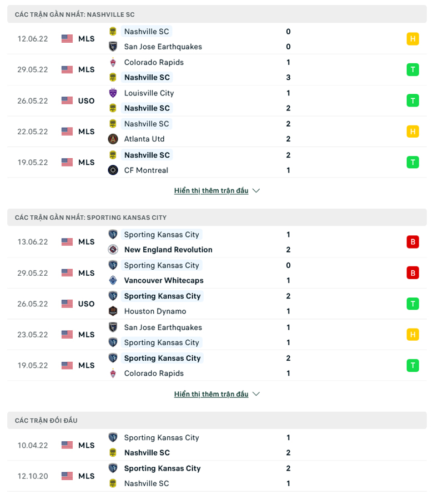Click the Vancouver Whitecaps crest
Image resolution: width=433 pixels, height=500 pixels.
click(113, 280)
